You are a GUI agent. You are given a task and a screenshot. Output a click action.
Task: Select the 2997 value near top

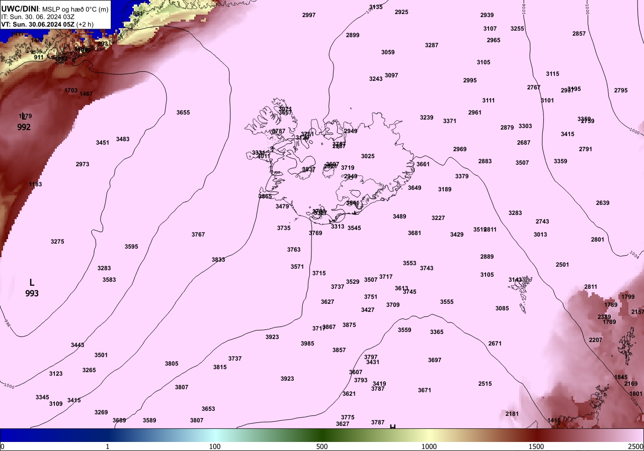coord(309,15)
